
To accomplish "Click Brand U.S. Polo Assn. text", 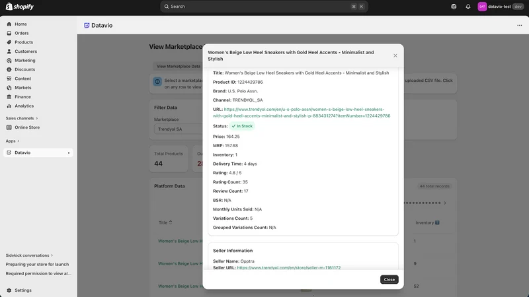I will coord(235,91).
